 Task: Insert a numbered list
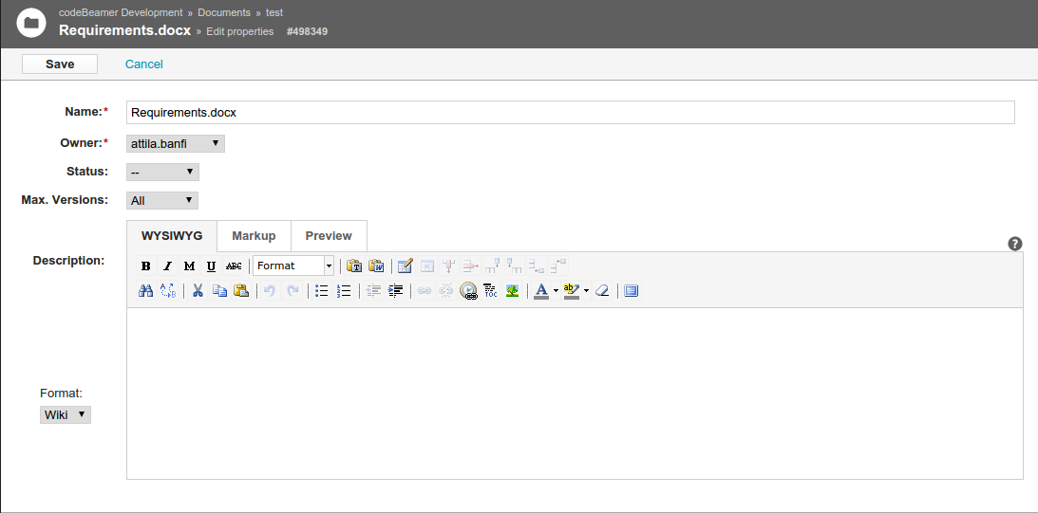pyautogui.click(x=344, y=290)
